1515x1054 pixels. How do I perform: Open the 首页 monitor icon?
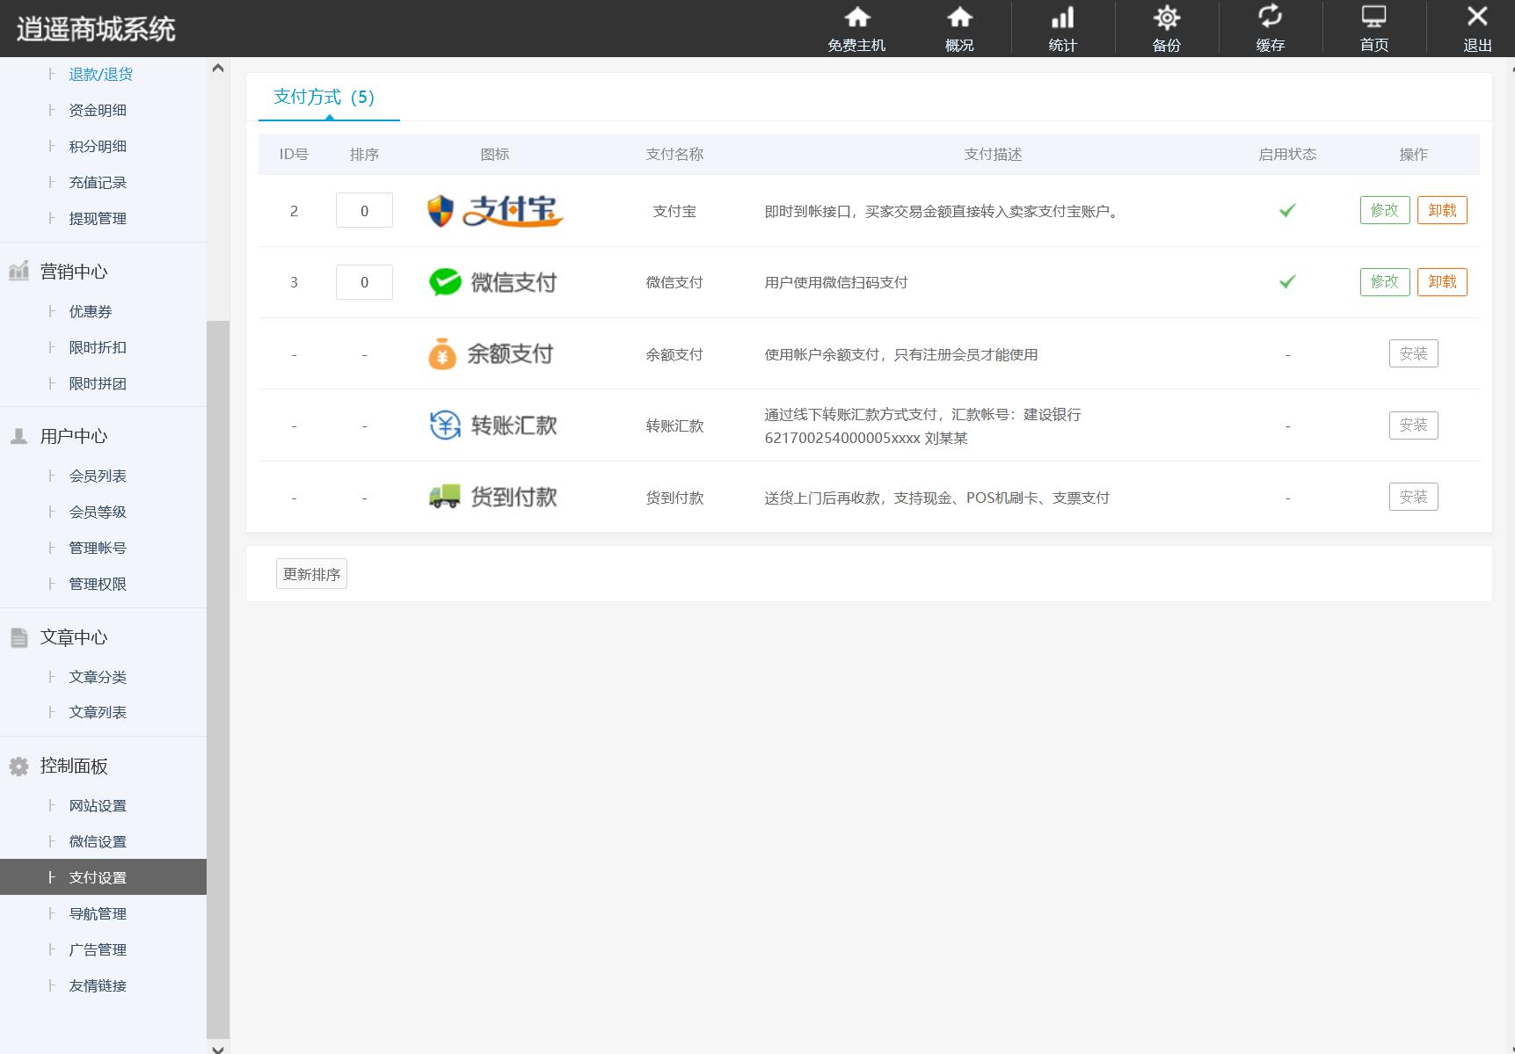1373,18
